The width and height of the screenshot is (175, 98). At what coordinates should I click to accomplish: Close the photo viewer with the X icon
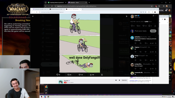[33, 16]
